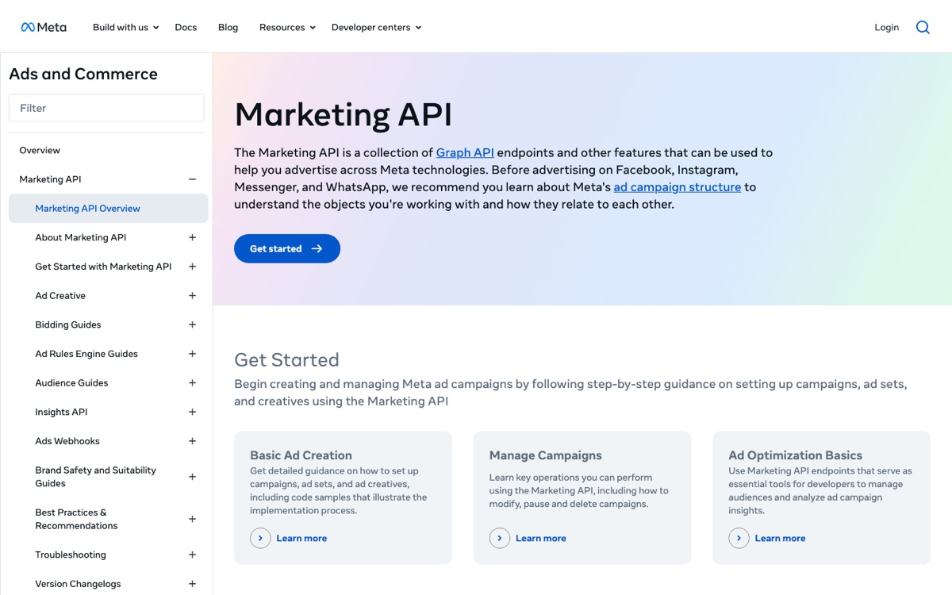This screenshot has width=952, height=595.
Task: Open Version Changelogs sidebar item
Action: [x=78, y=584]
